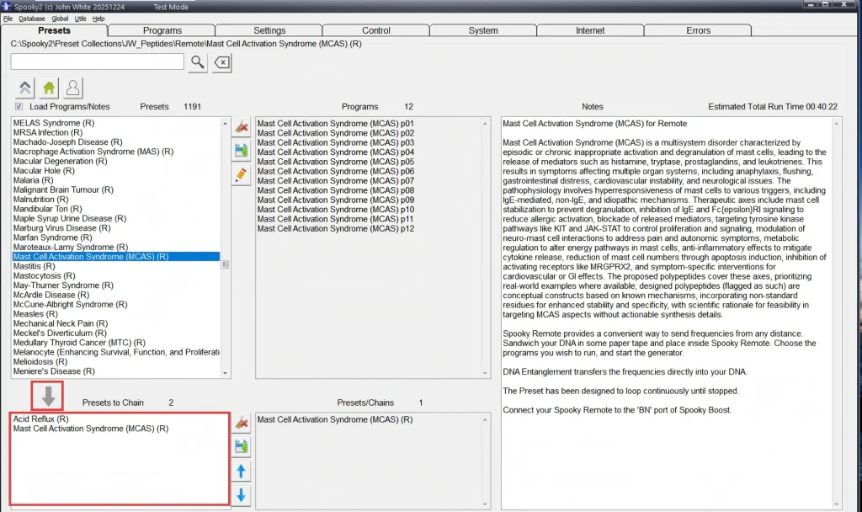Click the pencil edit icon beside the presets list
This screenshot has height=512, width=862.
click(x=241, y=174)
